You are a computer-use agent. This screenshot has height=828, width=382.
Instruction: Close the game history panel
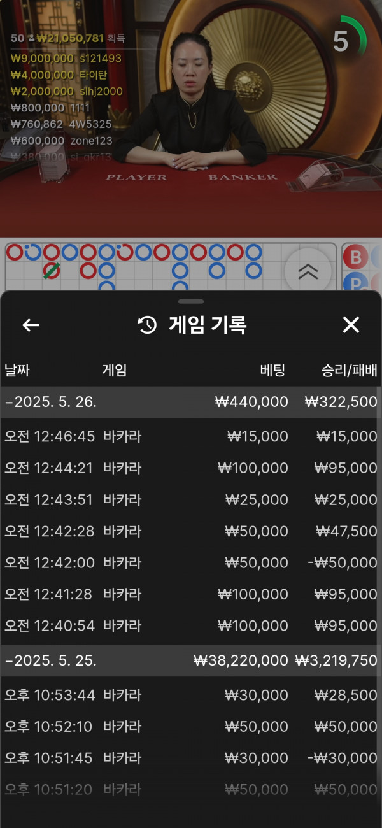coord(351,325)
